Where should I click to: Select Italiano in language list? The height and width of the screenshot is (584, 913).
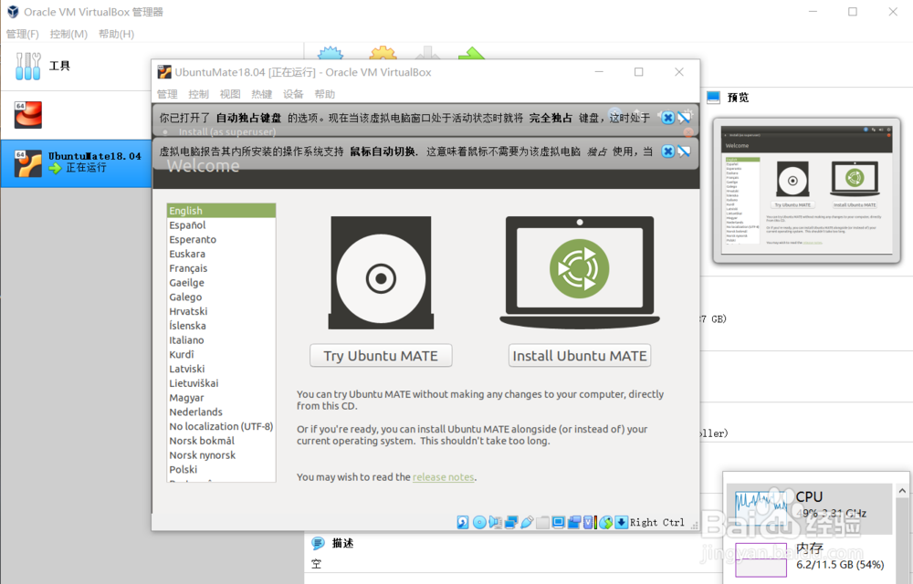tap(221, 340)
